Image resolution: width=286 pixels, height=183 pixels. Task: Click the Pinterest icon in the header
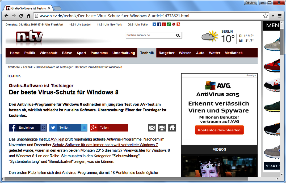pyautogui.click(x=174, y=24)
